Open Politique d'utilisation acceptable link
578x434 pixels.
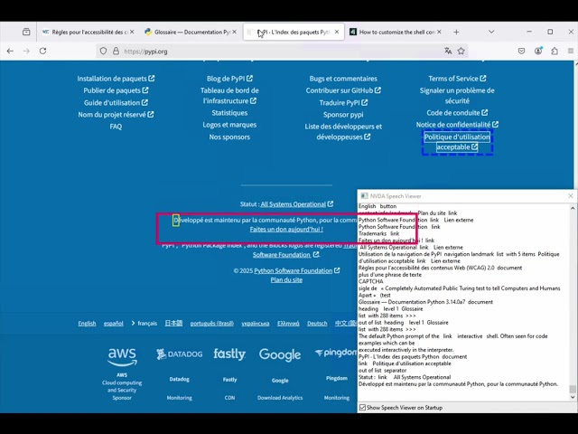point(457,142)
